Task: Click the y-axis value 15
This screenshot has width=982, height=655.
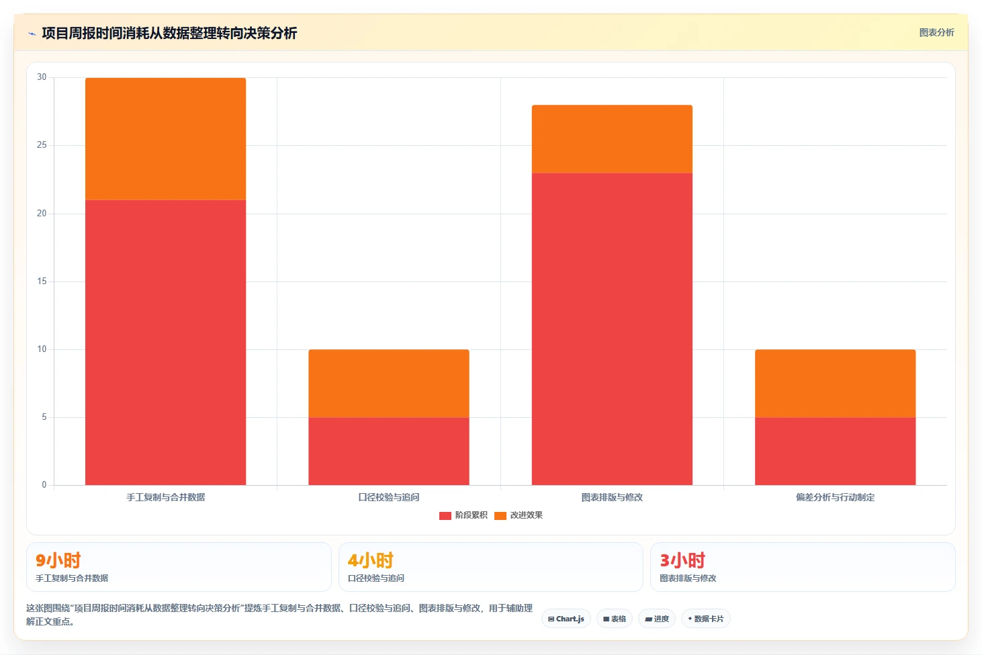Action: 42,281
